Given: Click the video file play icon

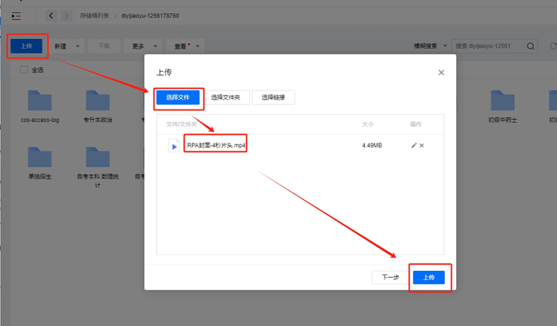Looking at the screenshot, I should 174,146.
